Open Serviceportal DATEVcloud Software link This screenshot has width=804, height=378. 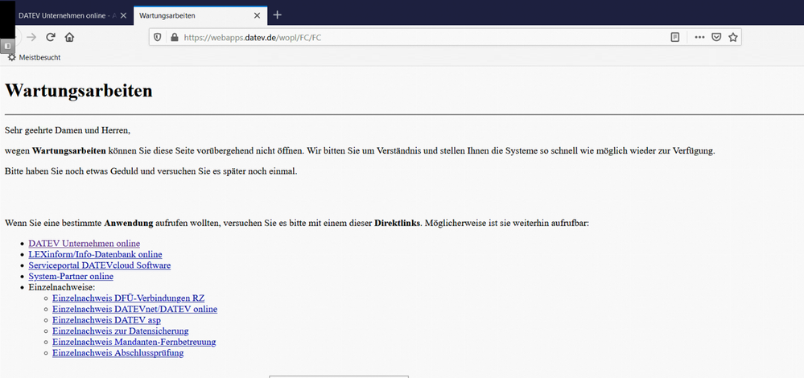[x=100, y=265]
